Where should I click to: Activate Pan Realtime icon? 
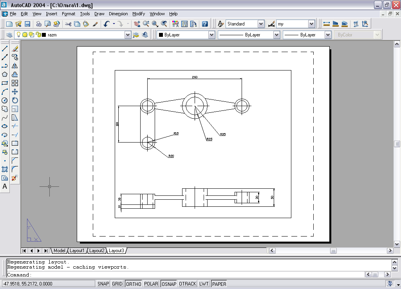[x=137, y=24]
